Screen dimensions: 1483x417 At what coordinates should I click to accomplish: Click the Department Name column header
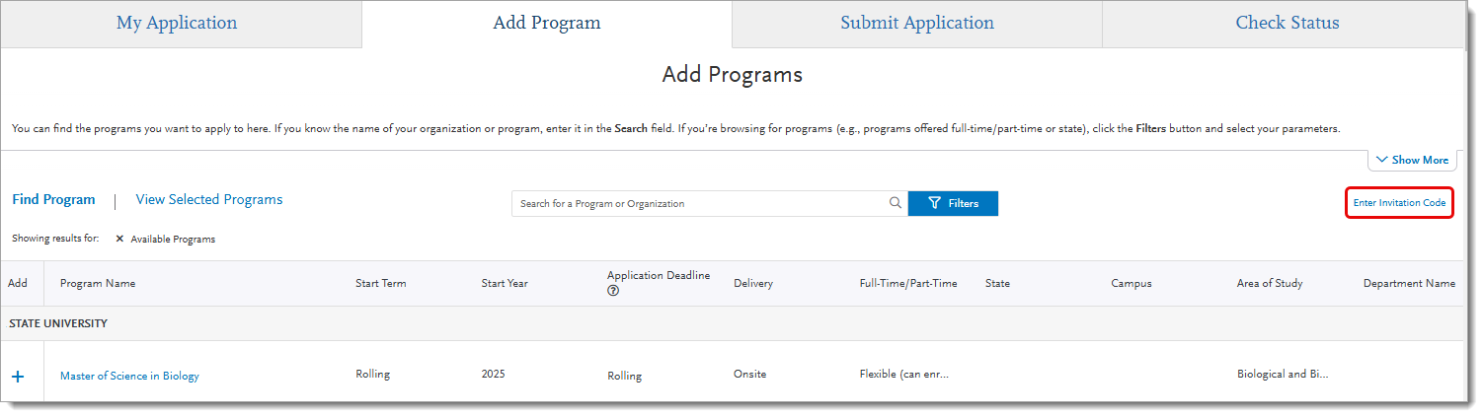[1409, 283]
